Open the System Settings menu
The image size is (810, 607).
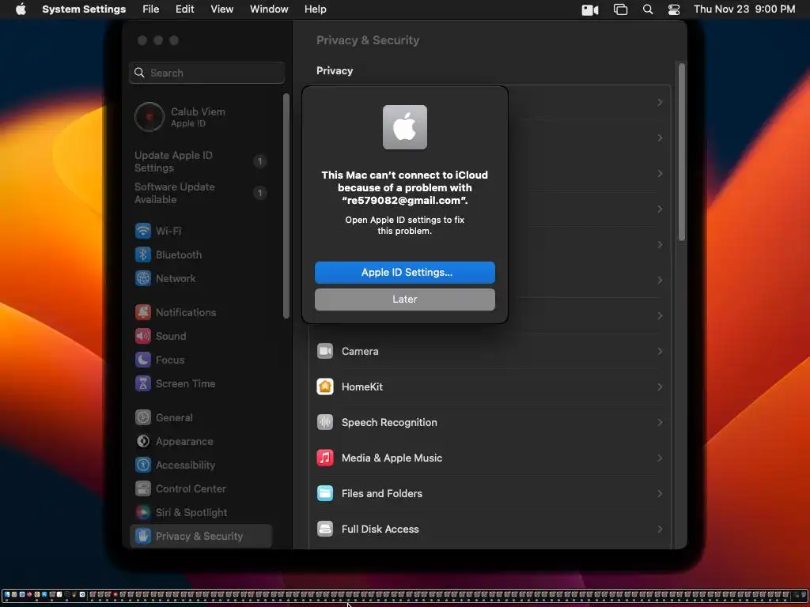(84, 9)
